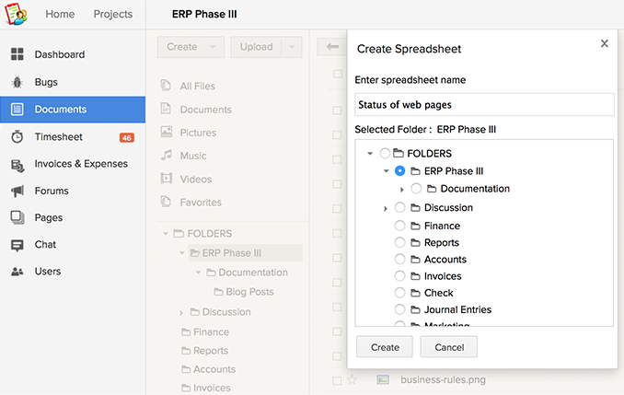
Task: Close the Create Spreadsheet dialog
Action: click(604, 43)
